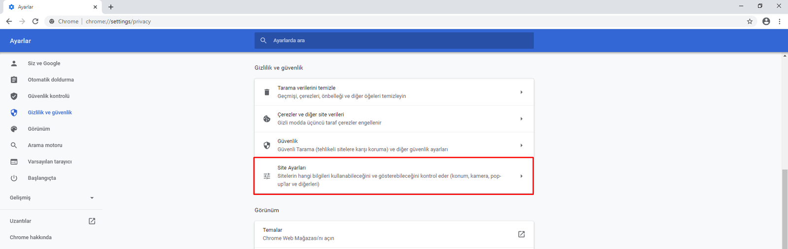The image size is (788, 249).
Task: Open Chrome hakkında link
Action: pyautogui.click(x=31, y=237)
